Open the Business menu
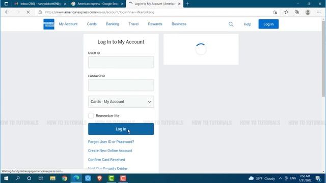Viewport: 326px width, 183px height. click(179, 24)
